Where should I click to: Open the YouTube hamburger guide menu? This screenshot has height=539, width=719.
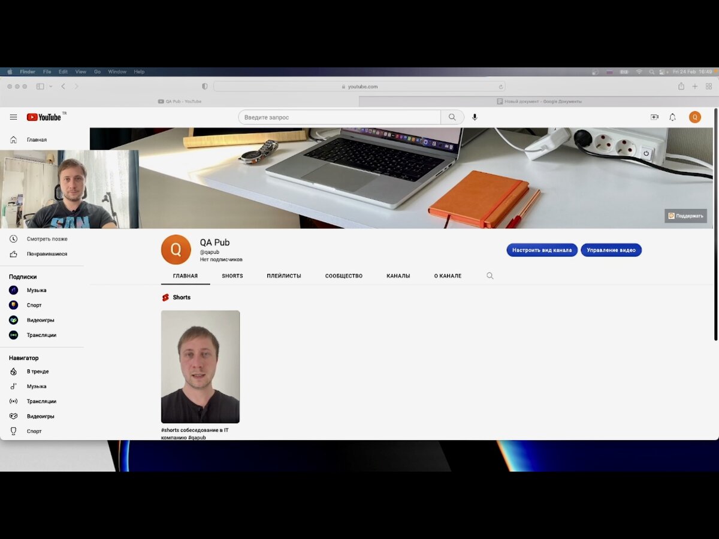pos(13,117)
